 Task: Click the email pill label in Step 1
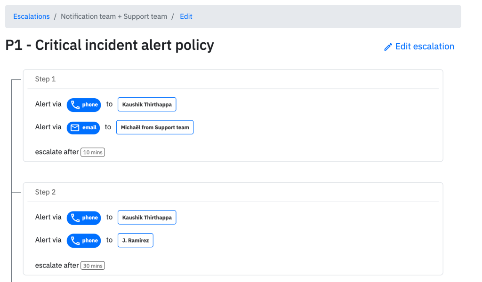pyautogui.click(x=89, y=128)
